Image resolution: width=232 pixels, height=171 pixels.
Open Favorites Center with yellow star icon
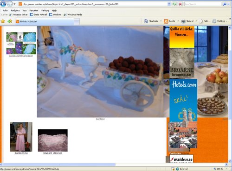[3, 21]
